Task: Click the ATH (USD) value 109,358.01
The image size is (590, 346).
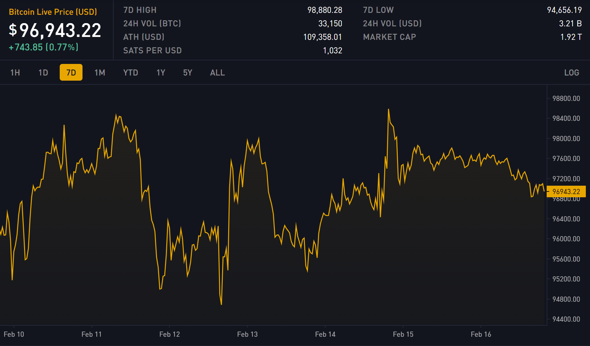Action: click(x=323, y=37)
